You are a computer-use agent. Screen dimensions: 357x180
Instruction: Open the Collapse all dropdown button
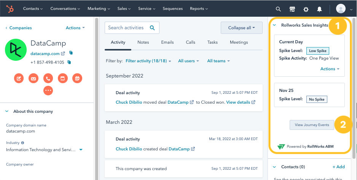(241, 28)
